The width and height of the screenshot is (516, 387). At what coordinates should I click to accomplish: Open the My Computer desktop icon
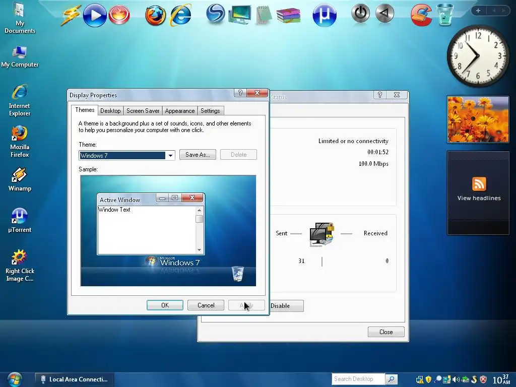[20, 56]
